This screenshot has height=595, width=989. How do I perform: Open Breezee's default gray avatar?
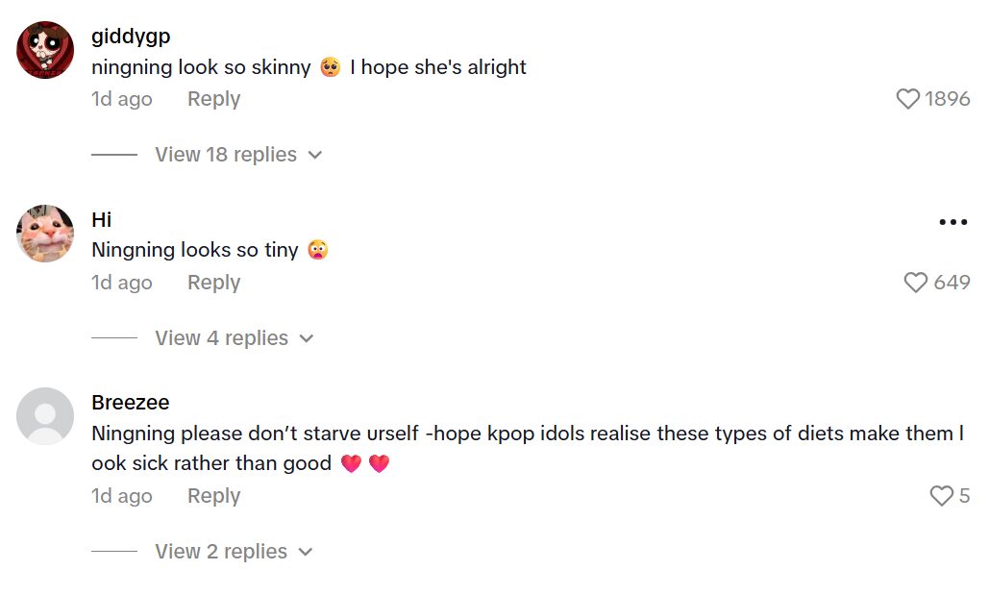[x=45, y=416]
